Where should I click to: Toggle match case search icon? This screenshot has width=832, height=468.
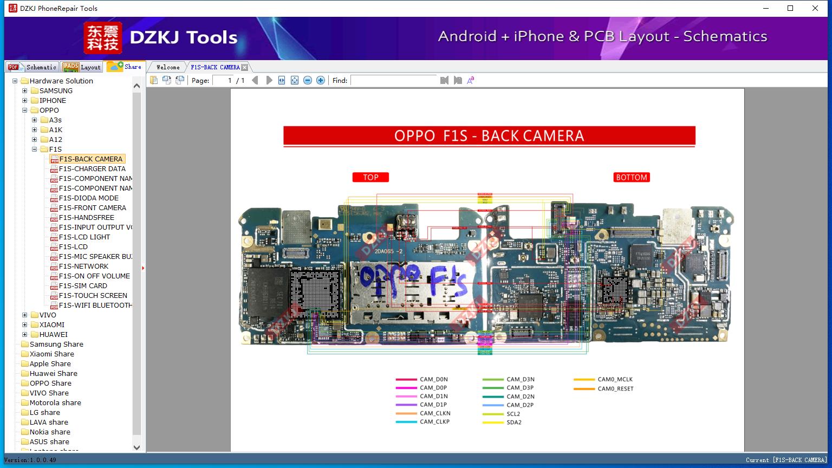[x=470, y=80]
